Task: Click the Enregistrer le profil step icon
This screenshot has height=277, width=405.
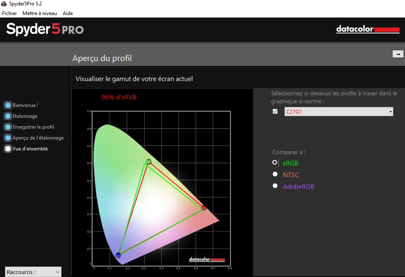Action: [8, 127]
